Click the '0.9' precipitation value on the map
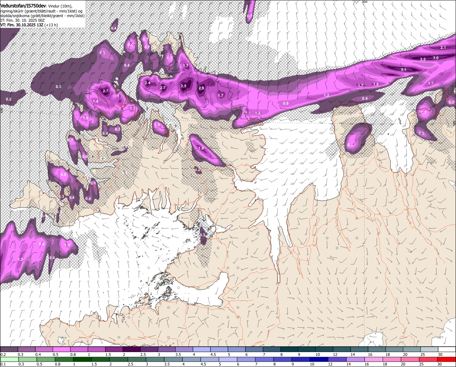Screen dimensions: 456x367 click(286, 103)
